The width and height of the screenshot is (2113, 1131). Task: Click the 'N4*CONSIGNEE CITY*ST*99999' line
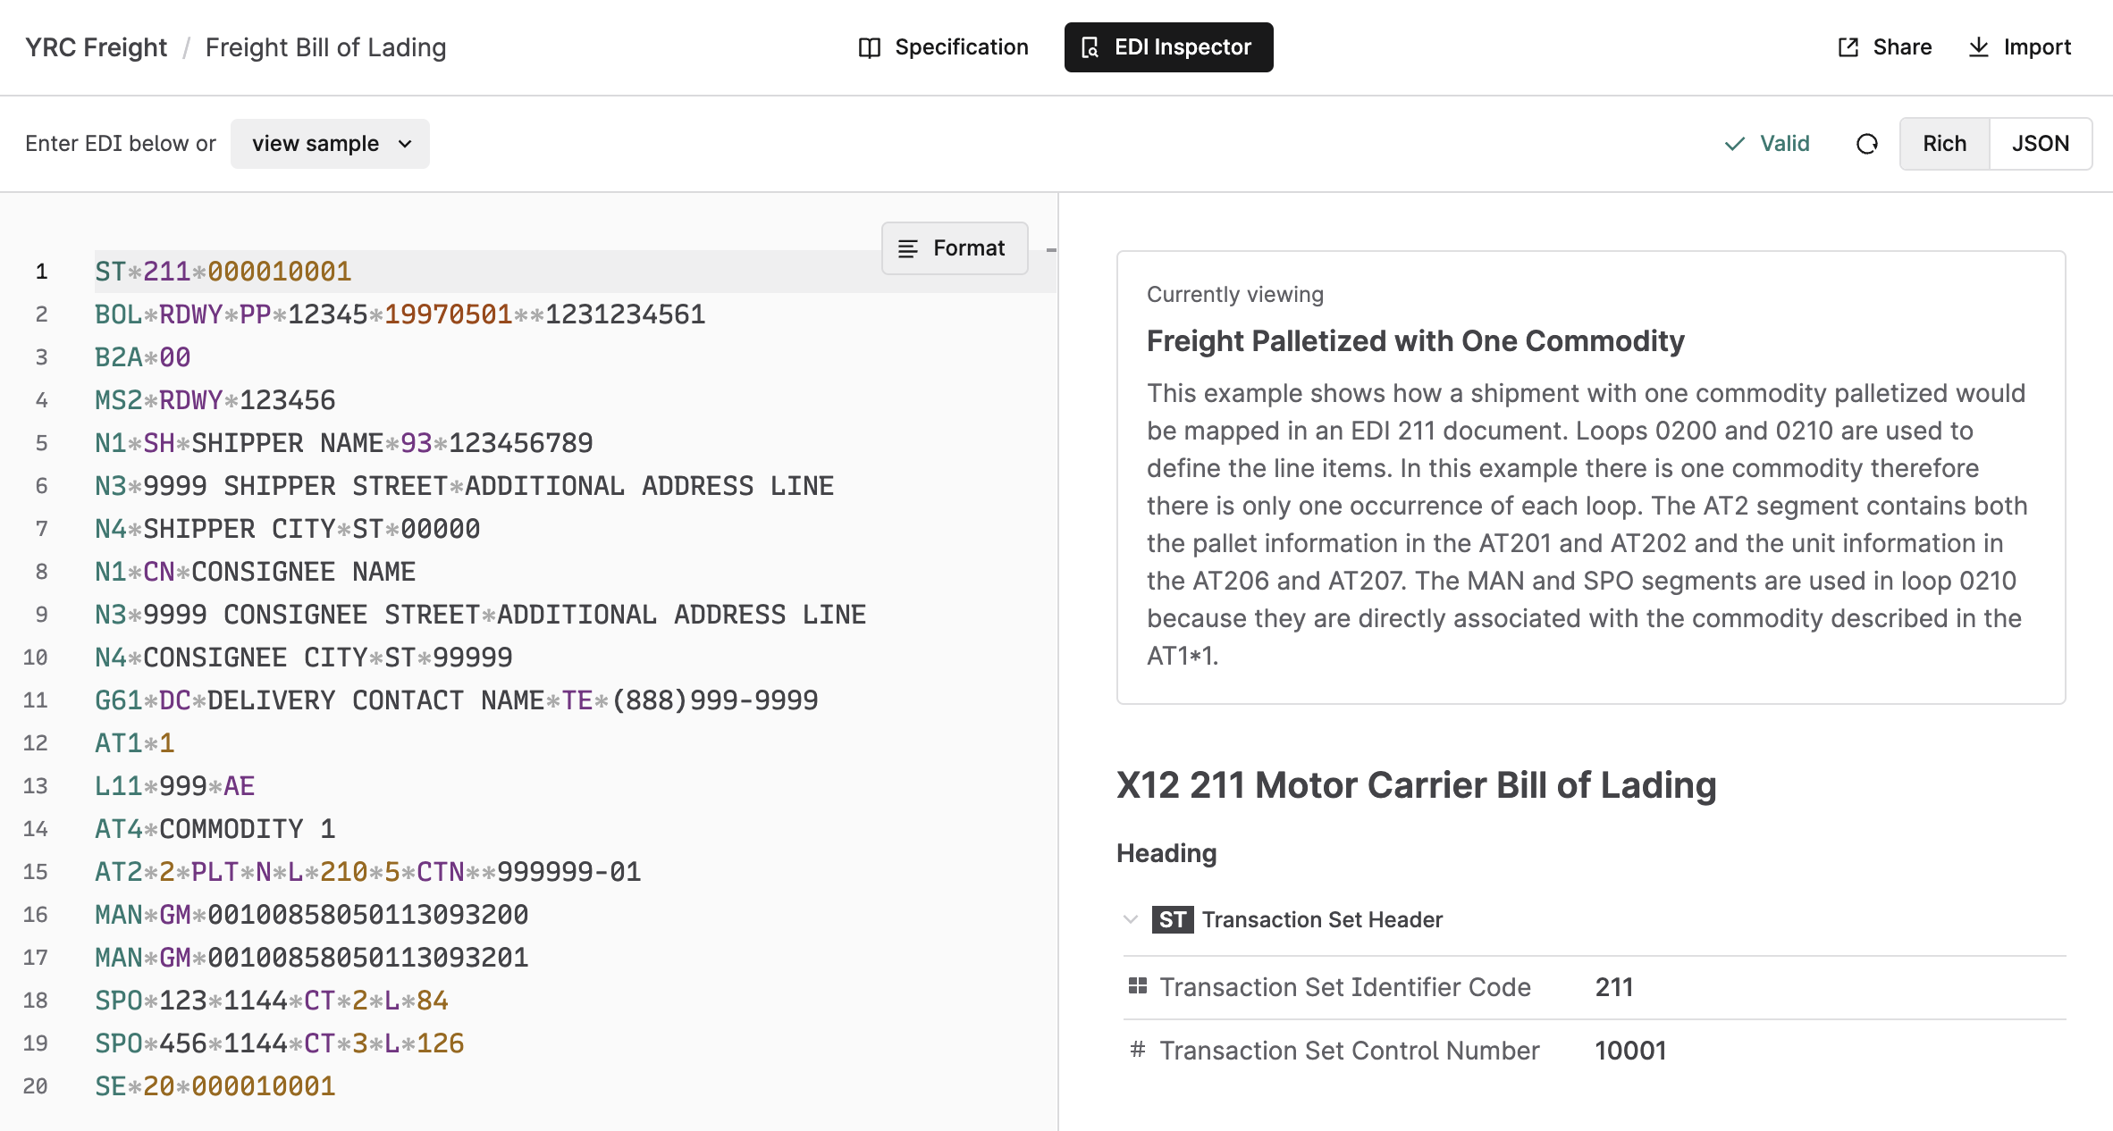304,658
